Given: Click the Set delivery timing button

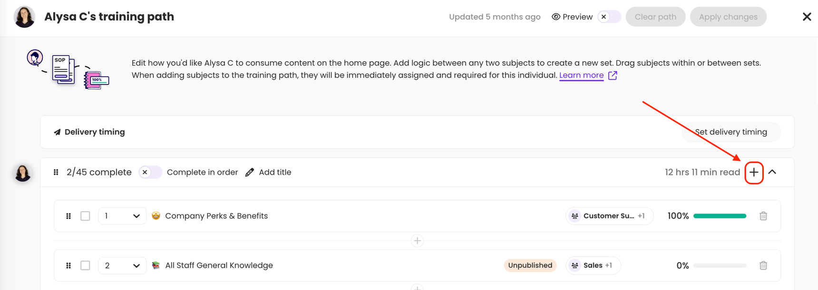Looking at the screenshot, I should [x=730, y=132].
